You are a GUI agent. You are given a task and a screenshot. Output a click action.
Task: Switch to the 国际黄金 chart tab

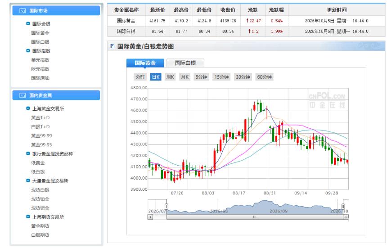coord(145,63)
